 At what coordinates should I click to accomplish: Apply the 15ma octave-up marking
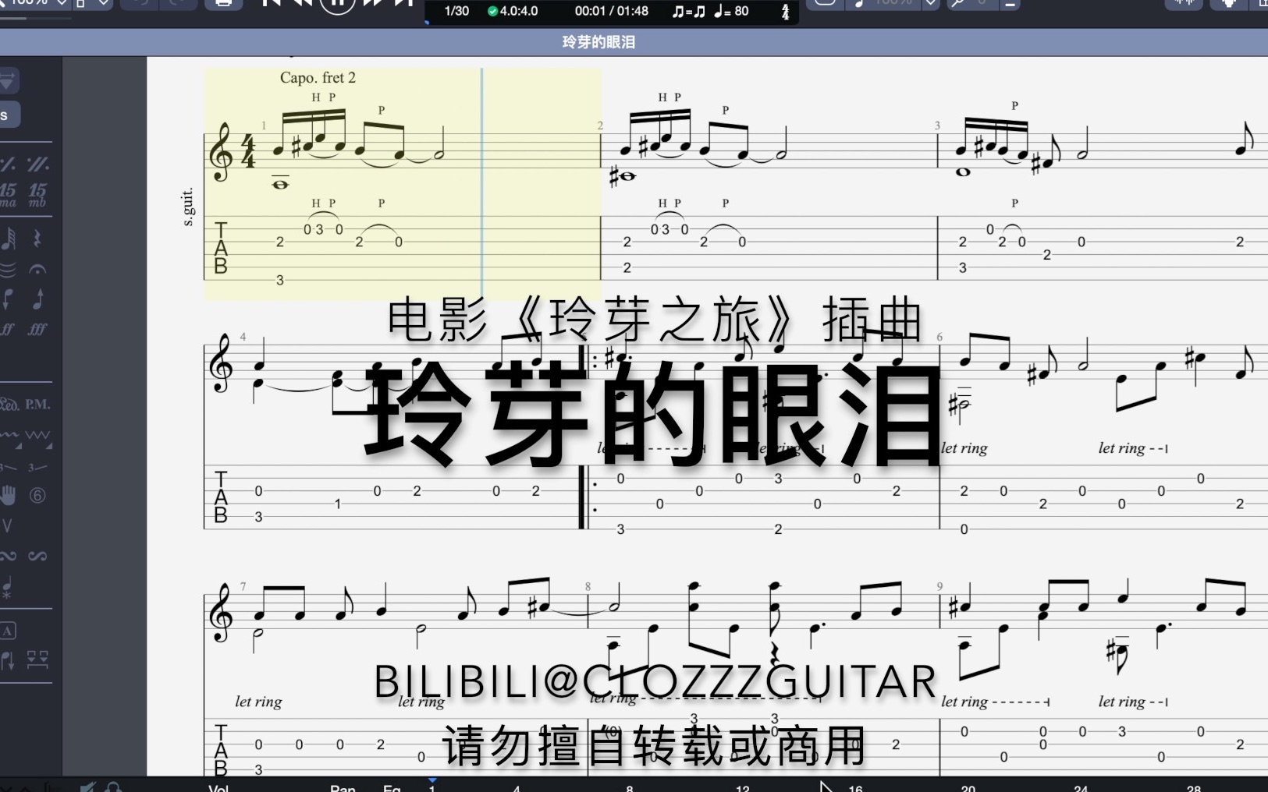pyautogui.click(x=9, y=194)
